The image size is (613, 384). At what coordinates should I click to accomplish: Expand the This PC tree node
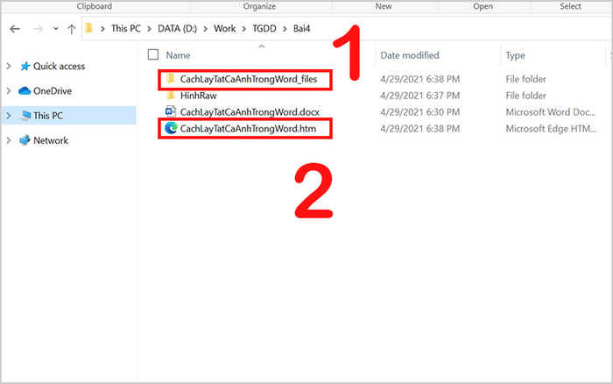tap(9, 116)
